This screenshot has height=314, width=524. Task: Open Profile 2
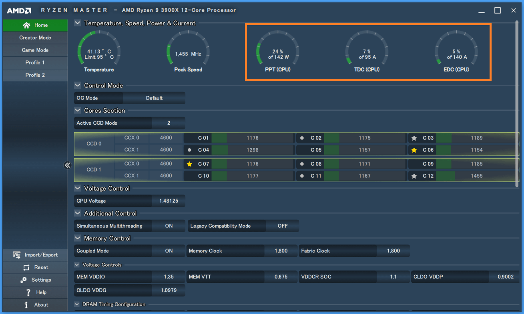pos(35,75)
